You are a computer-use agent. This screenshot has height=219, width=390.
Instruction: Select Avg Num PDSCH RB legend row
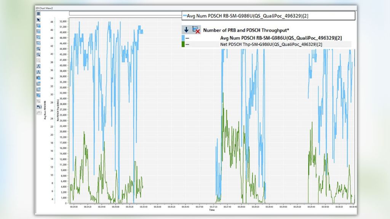click(281, 38)
